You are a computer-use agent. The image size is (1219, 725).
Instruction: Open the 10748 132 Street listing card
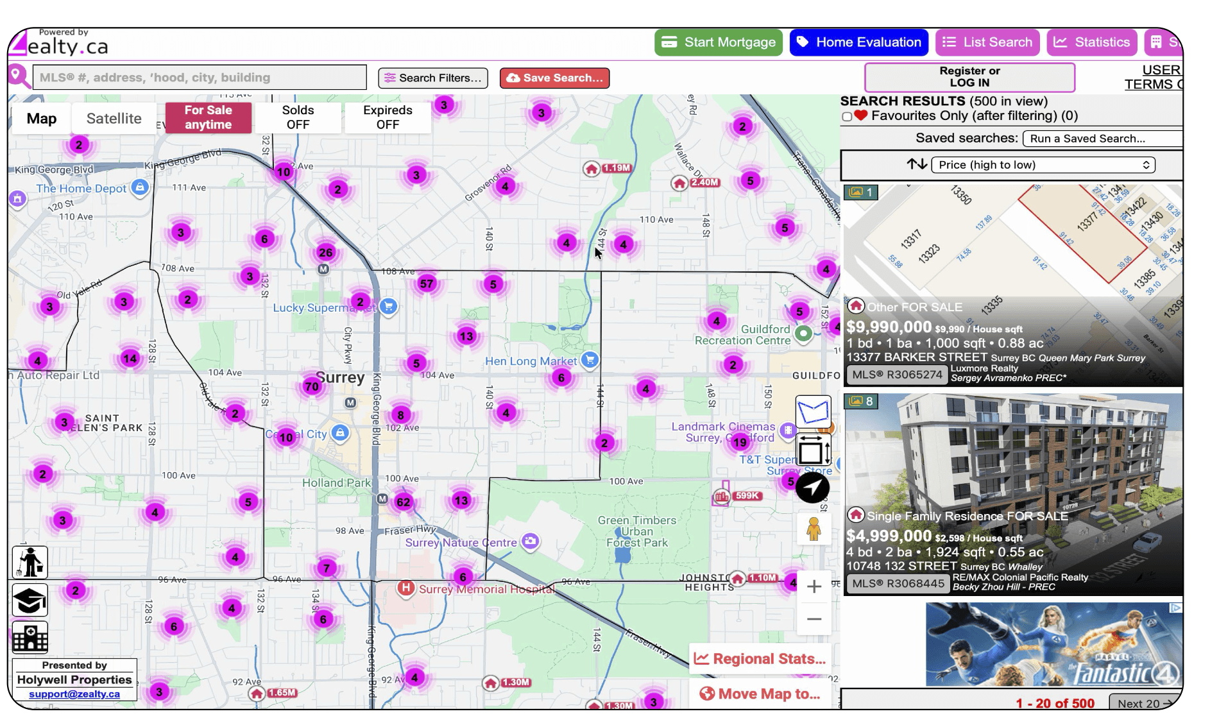(x=1013, y=495)
